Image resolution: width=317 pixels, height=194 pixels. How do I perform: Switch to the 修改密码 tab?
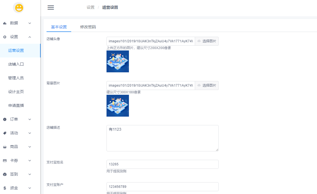(88, 27)
